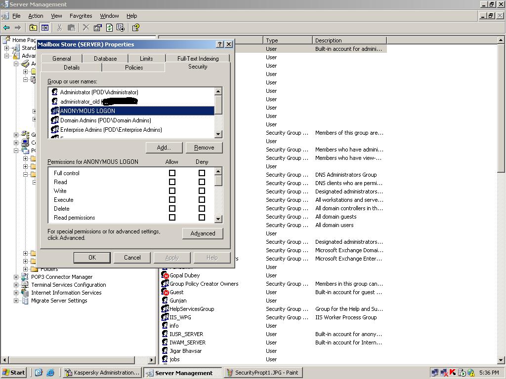
Task: Check Allow for Full control permission
Action: pos(172,173)
